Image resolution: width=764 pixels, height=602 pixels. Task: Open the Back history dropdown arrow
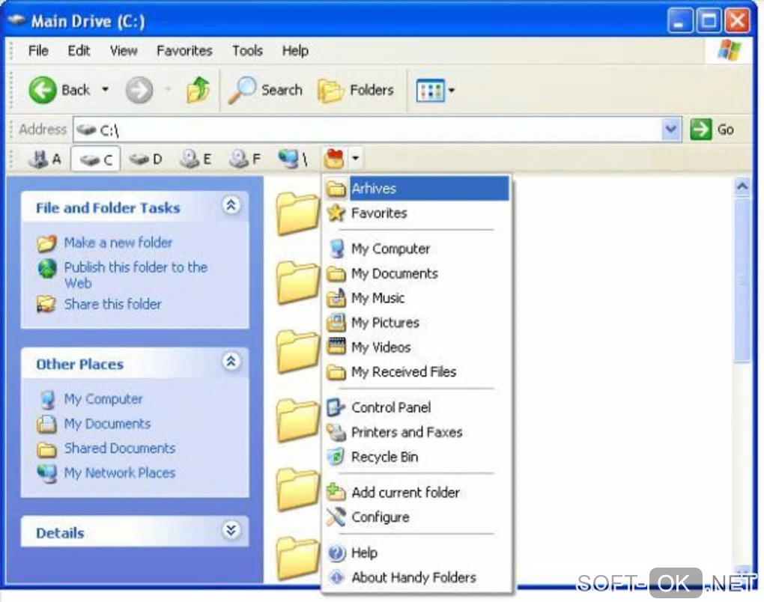[x=105, y=90]
